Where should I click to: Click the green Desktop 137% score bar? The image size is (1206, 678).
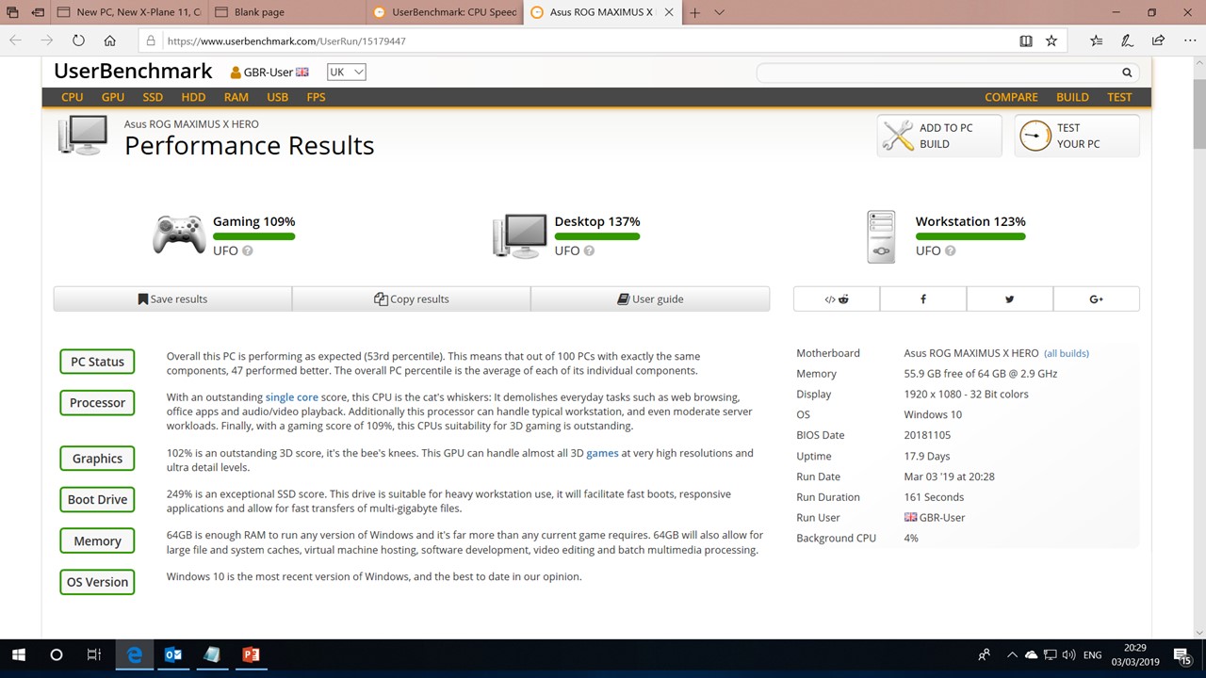tap(596, 236)
